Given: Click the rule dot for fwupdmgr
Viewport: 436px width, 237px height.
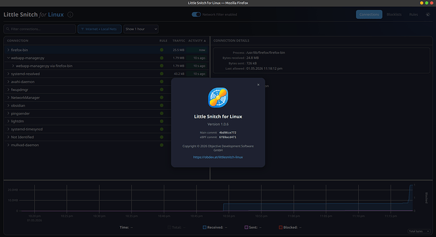Looking at the screenshot, I should click(162, 90).
